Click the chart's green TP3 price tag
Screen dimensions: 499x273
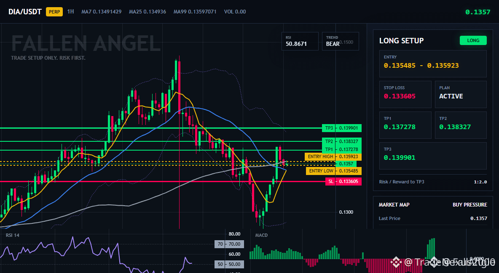341,128
